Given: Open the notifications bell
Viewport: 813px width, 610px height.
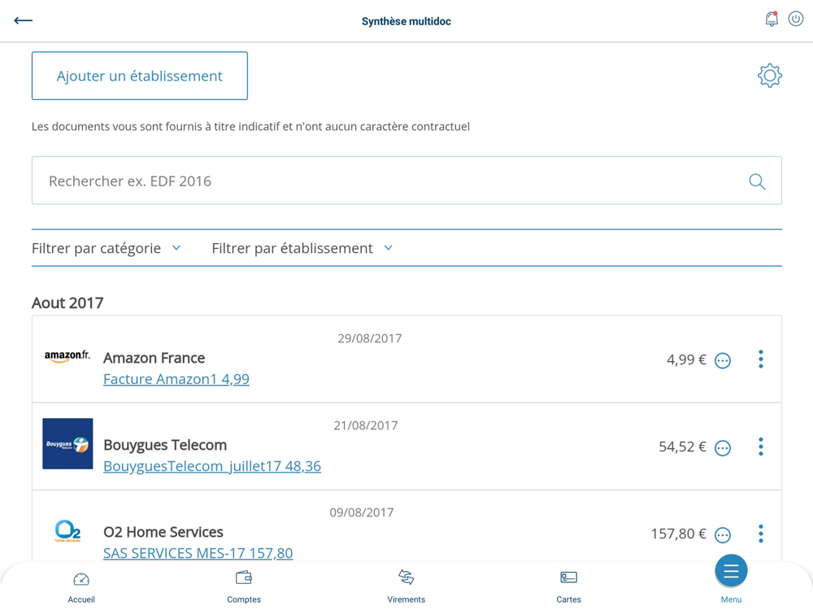Looking at the screenshot, I should [772, 20].
